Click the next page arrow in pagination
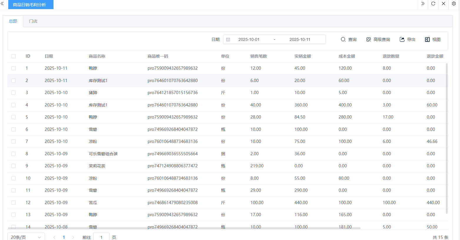460x240 pixels. point(73,237)
